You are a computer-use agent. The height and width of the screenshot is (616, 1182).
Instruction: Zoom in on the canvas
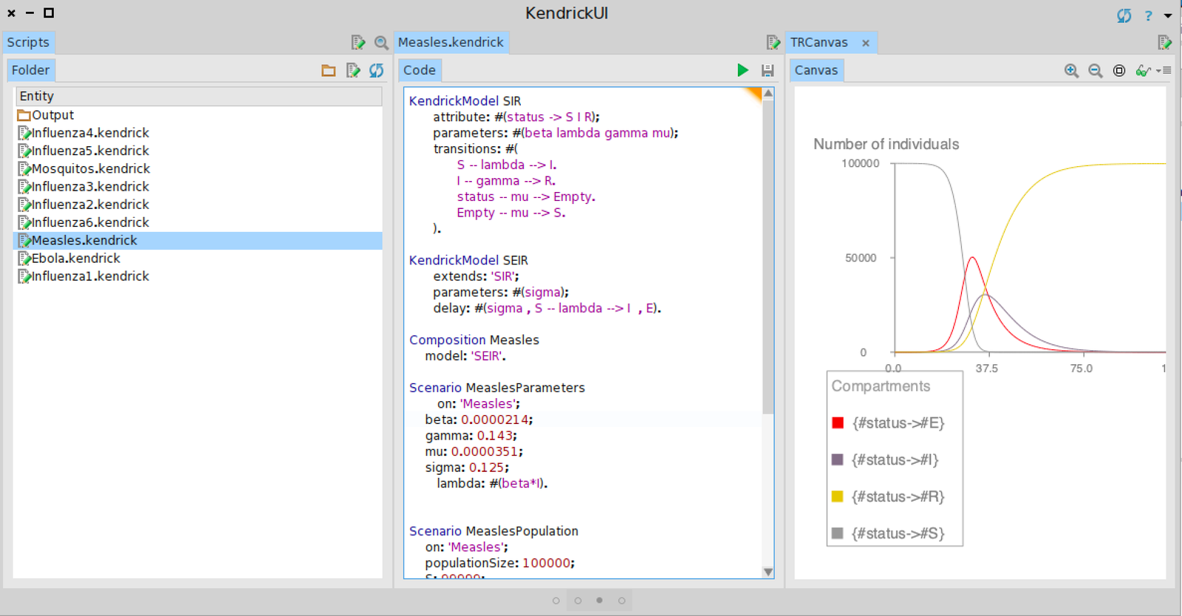click(1071, 70)
